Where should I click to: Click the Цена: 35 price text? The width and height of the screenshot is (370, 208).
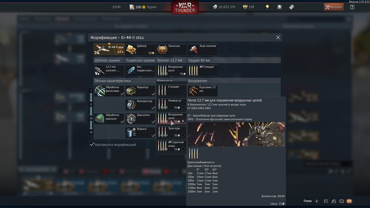click(277, 204)
